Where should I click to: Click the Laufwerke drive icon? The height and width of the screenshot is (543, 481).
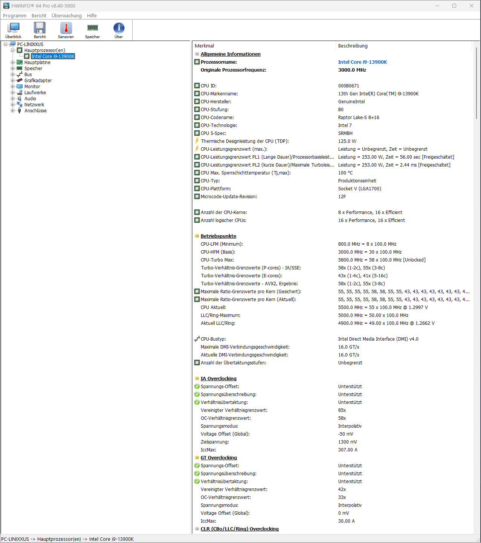tap(20, 92)
